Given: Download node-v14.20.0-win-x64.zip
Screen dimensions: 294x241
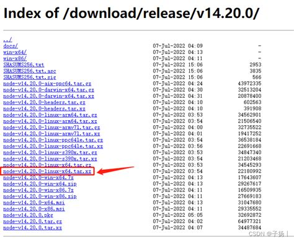Looking at the screenshot, I should point(40,183).
